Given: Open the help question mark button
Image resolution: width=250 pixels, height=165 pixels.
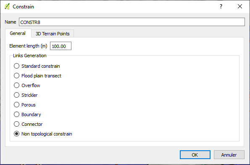Looking at the screenshot, I should pos(221,7).
